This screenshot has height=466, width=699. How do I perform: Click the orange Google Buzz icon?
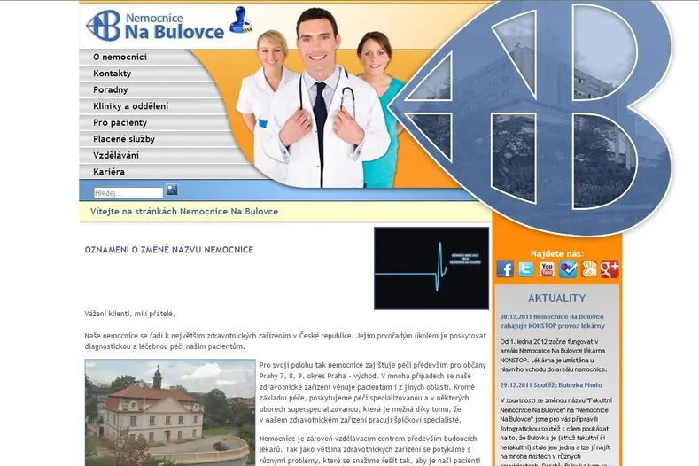[589, 269]
